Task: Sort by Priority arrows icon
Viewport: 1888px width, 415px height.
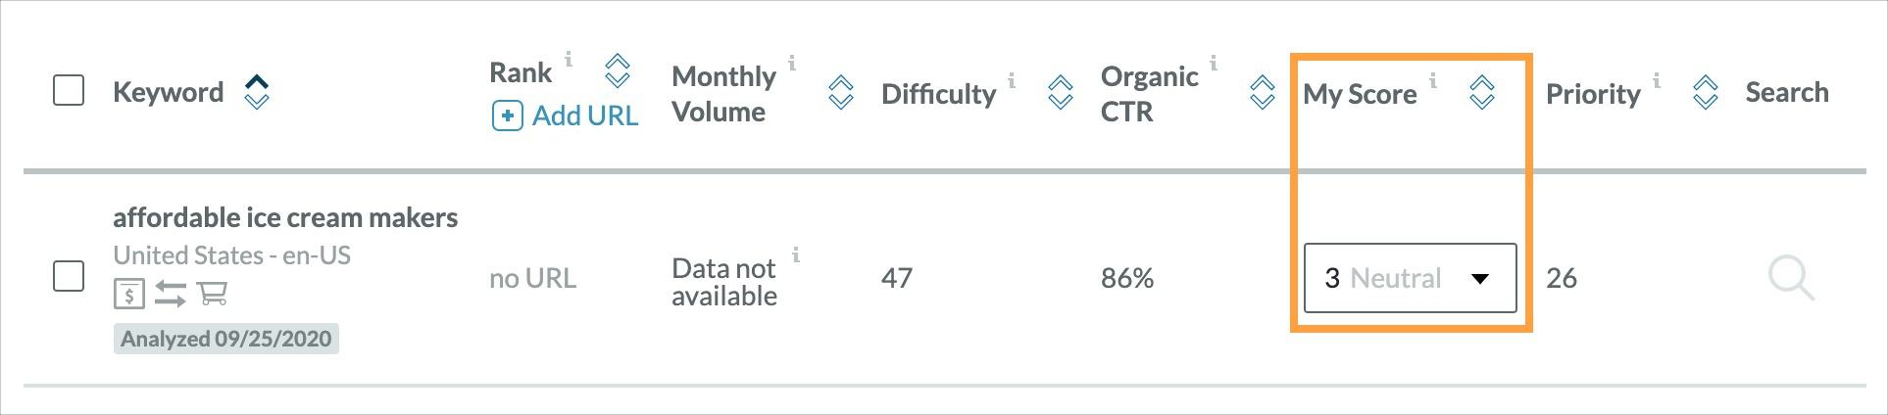Action: click(1705, 93)
